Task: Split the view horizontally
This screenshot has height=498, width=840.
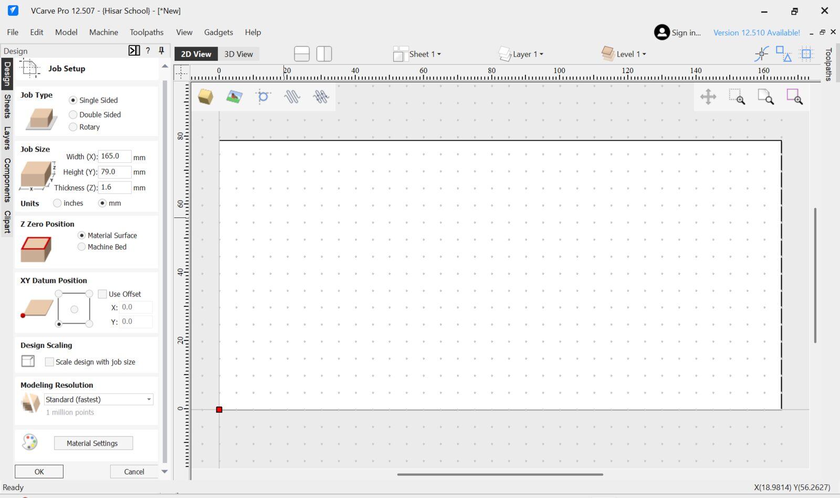Action: click(x=302, y=54)
